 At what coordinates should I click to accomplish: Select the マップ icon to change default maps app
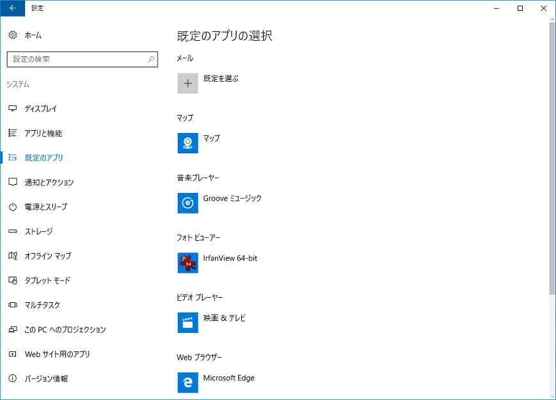(x=186, y=142)
